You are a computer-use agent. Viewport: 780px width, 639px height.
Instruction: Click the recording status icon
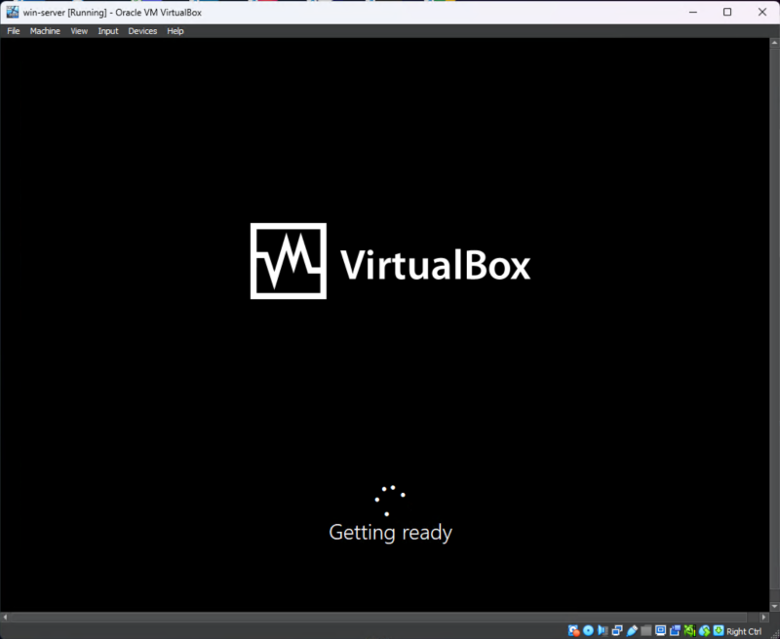tap(674, 630)
